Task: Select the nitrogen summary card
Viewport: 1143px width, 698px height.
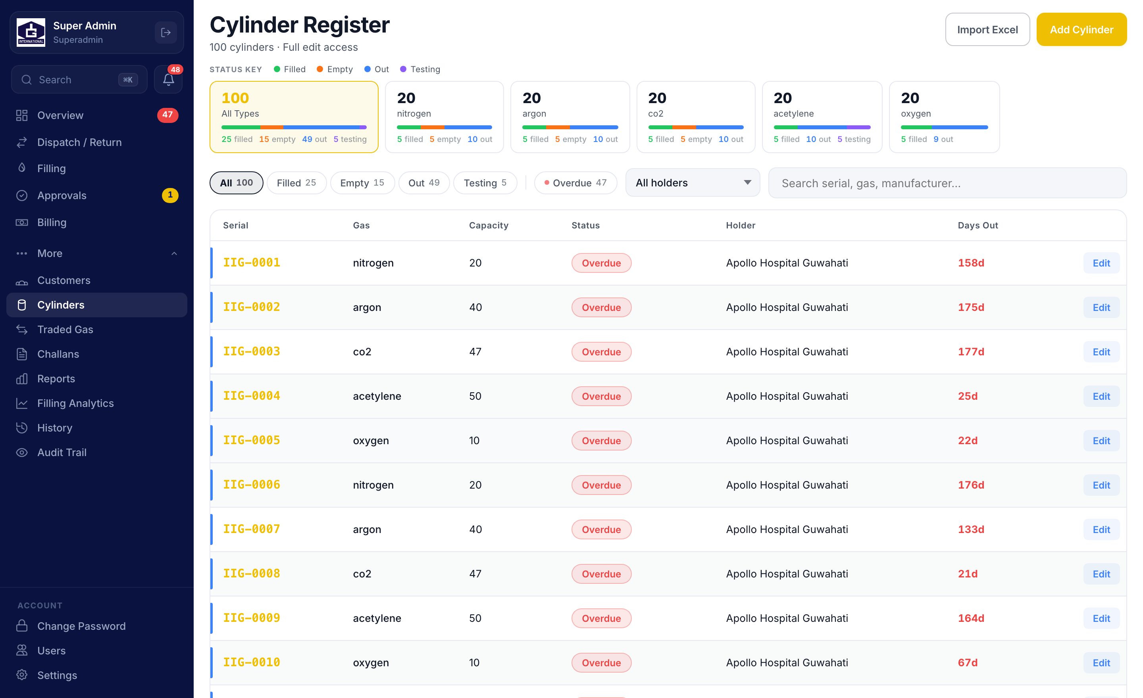Action: [444, 117]
